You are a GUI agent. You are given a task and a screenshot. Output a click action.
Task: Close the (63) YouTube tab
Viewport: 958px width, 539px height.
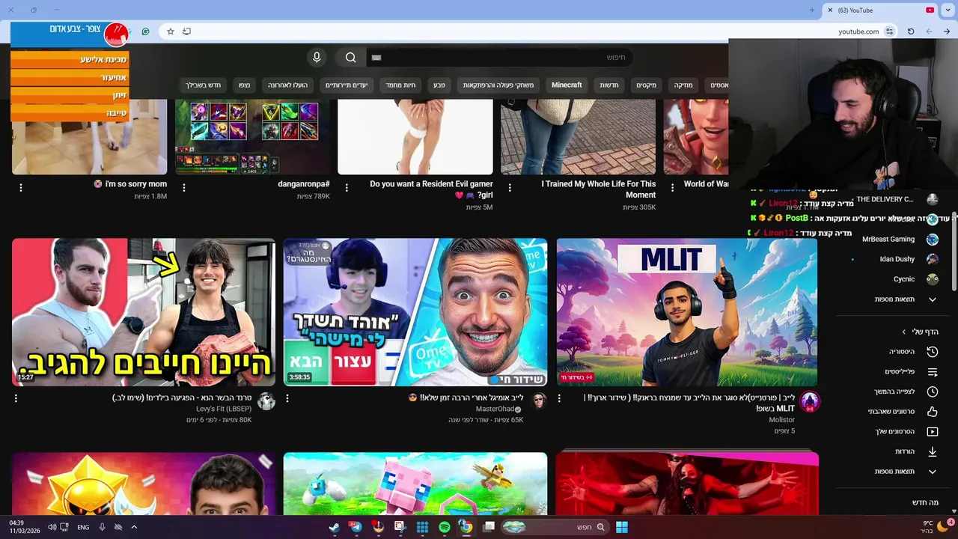point(830,10)
